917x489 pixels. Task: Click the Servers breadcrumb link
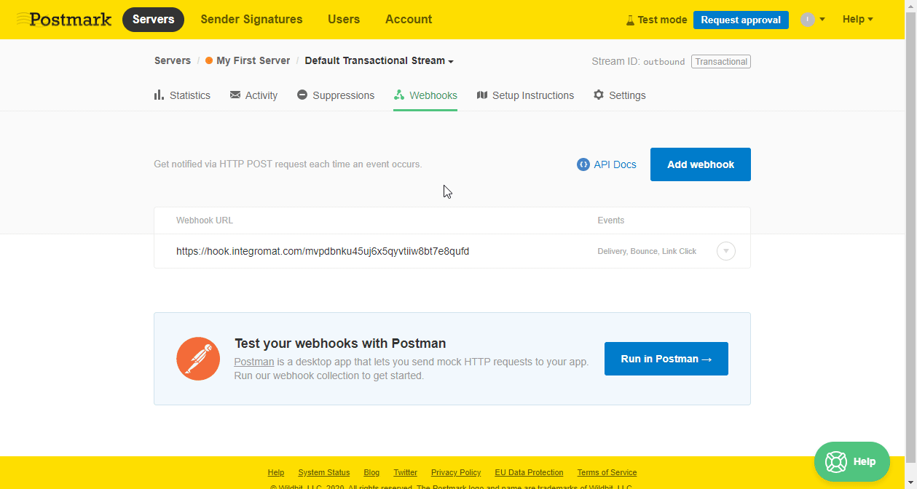coord(173,60)
